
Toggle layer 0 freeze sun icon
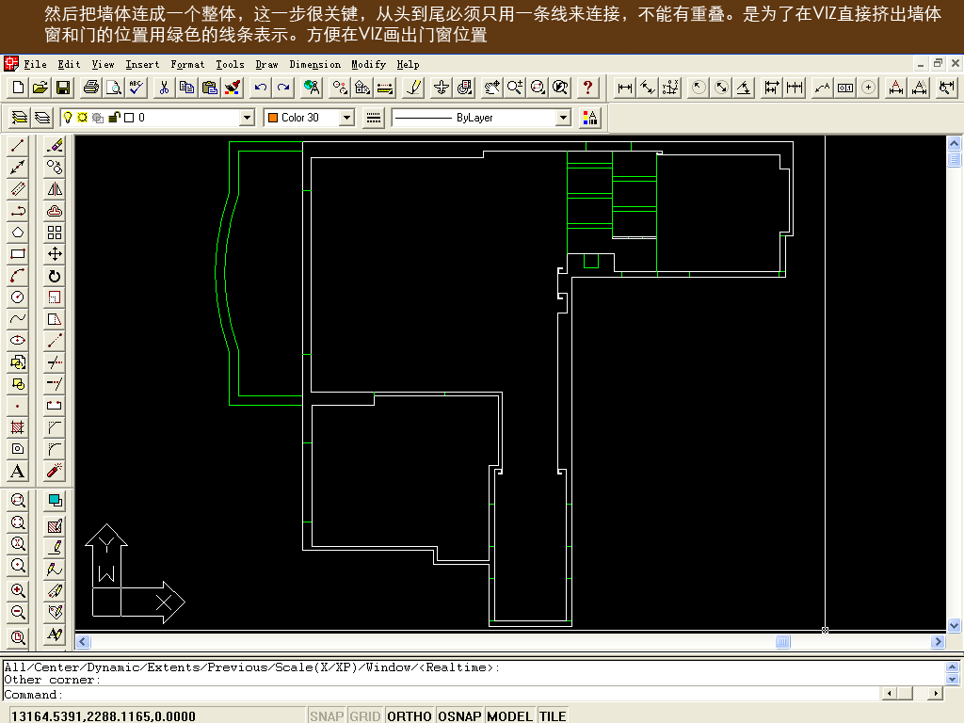click(x=83, y=118)
